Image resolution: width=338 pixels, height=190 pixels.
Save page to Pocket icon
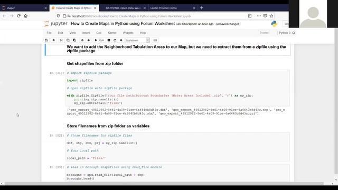(x=265, y=16)
